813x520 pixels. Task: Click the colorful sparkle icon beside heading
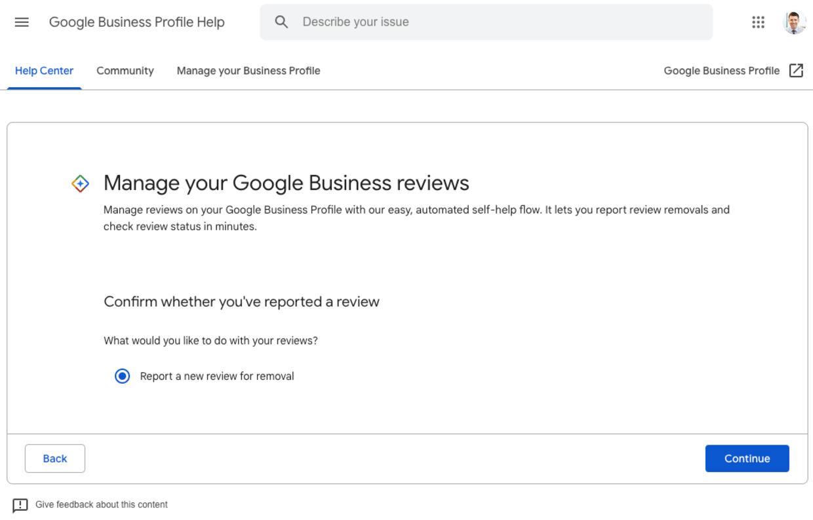point(80,184)
